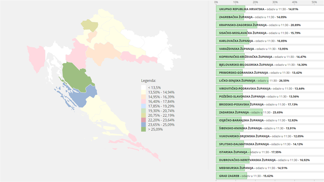The image size is (324, 182).
Task: Click the green '> 25,09%' legend swatch
Action: click(143, 129)
